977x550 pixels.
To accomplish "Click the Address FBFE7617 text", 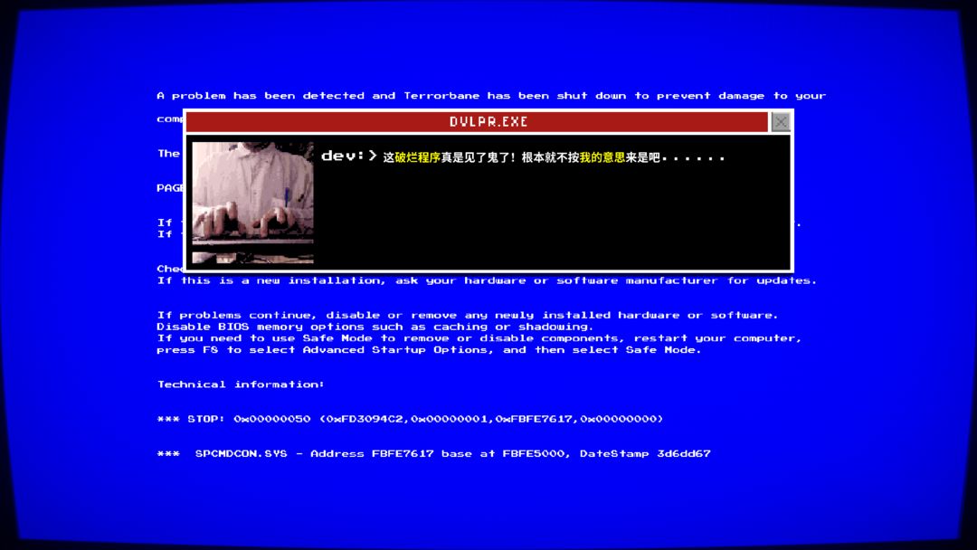I will pos(372,453).
